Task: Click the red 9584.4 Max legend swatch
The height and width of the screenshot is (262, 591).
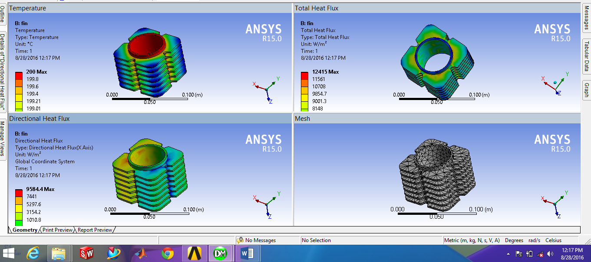Action: tap(19, 193)
